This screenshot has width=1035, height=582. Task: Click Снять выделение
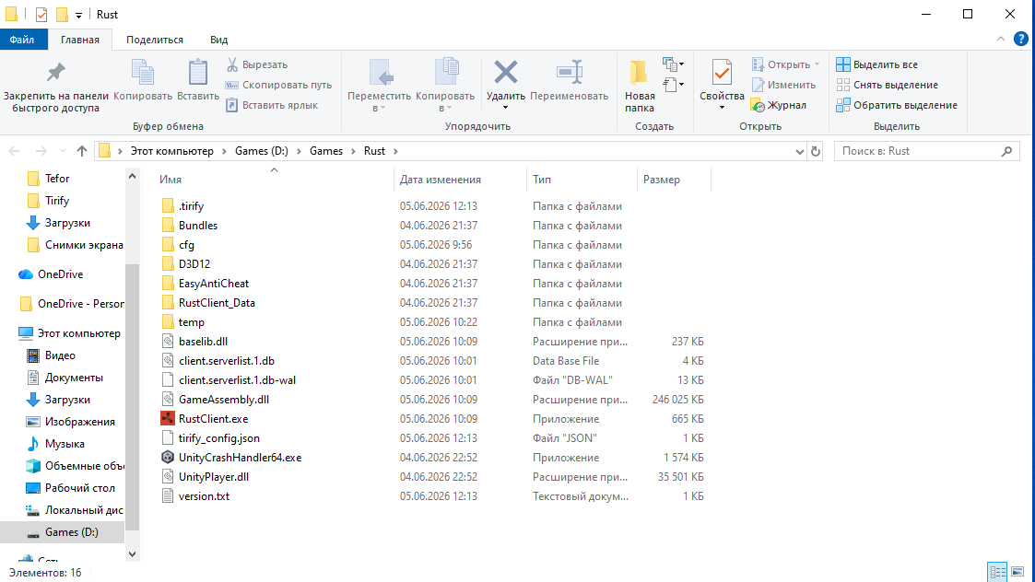pyautogui.click(x=888, y=85)
